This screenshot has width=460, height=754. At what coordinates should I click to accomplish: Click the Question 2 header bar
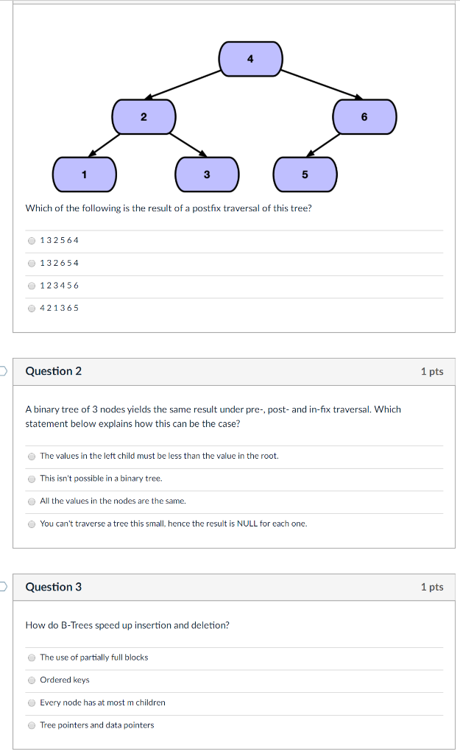[233, 371]
